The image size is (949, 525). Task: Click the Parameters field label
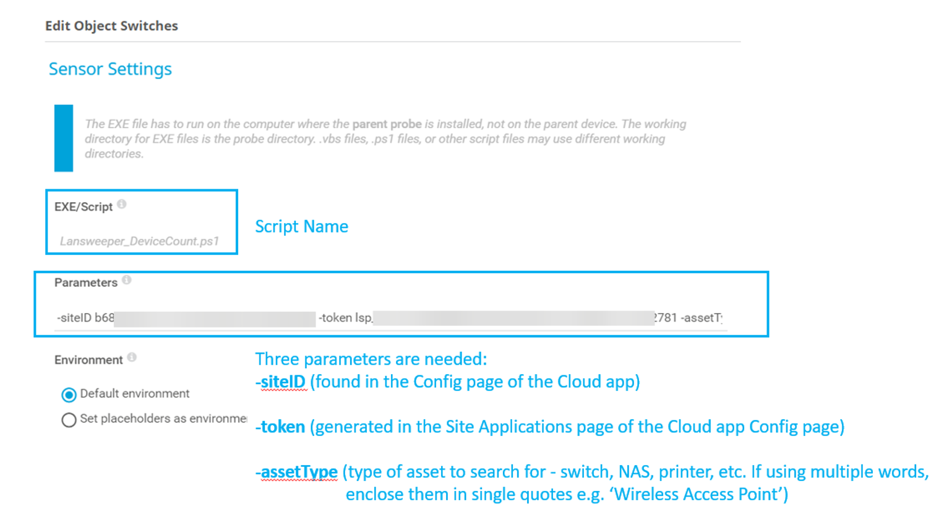tap(86, 283)
